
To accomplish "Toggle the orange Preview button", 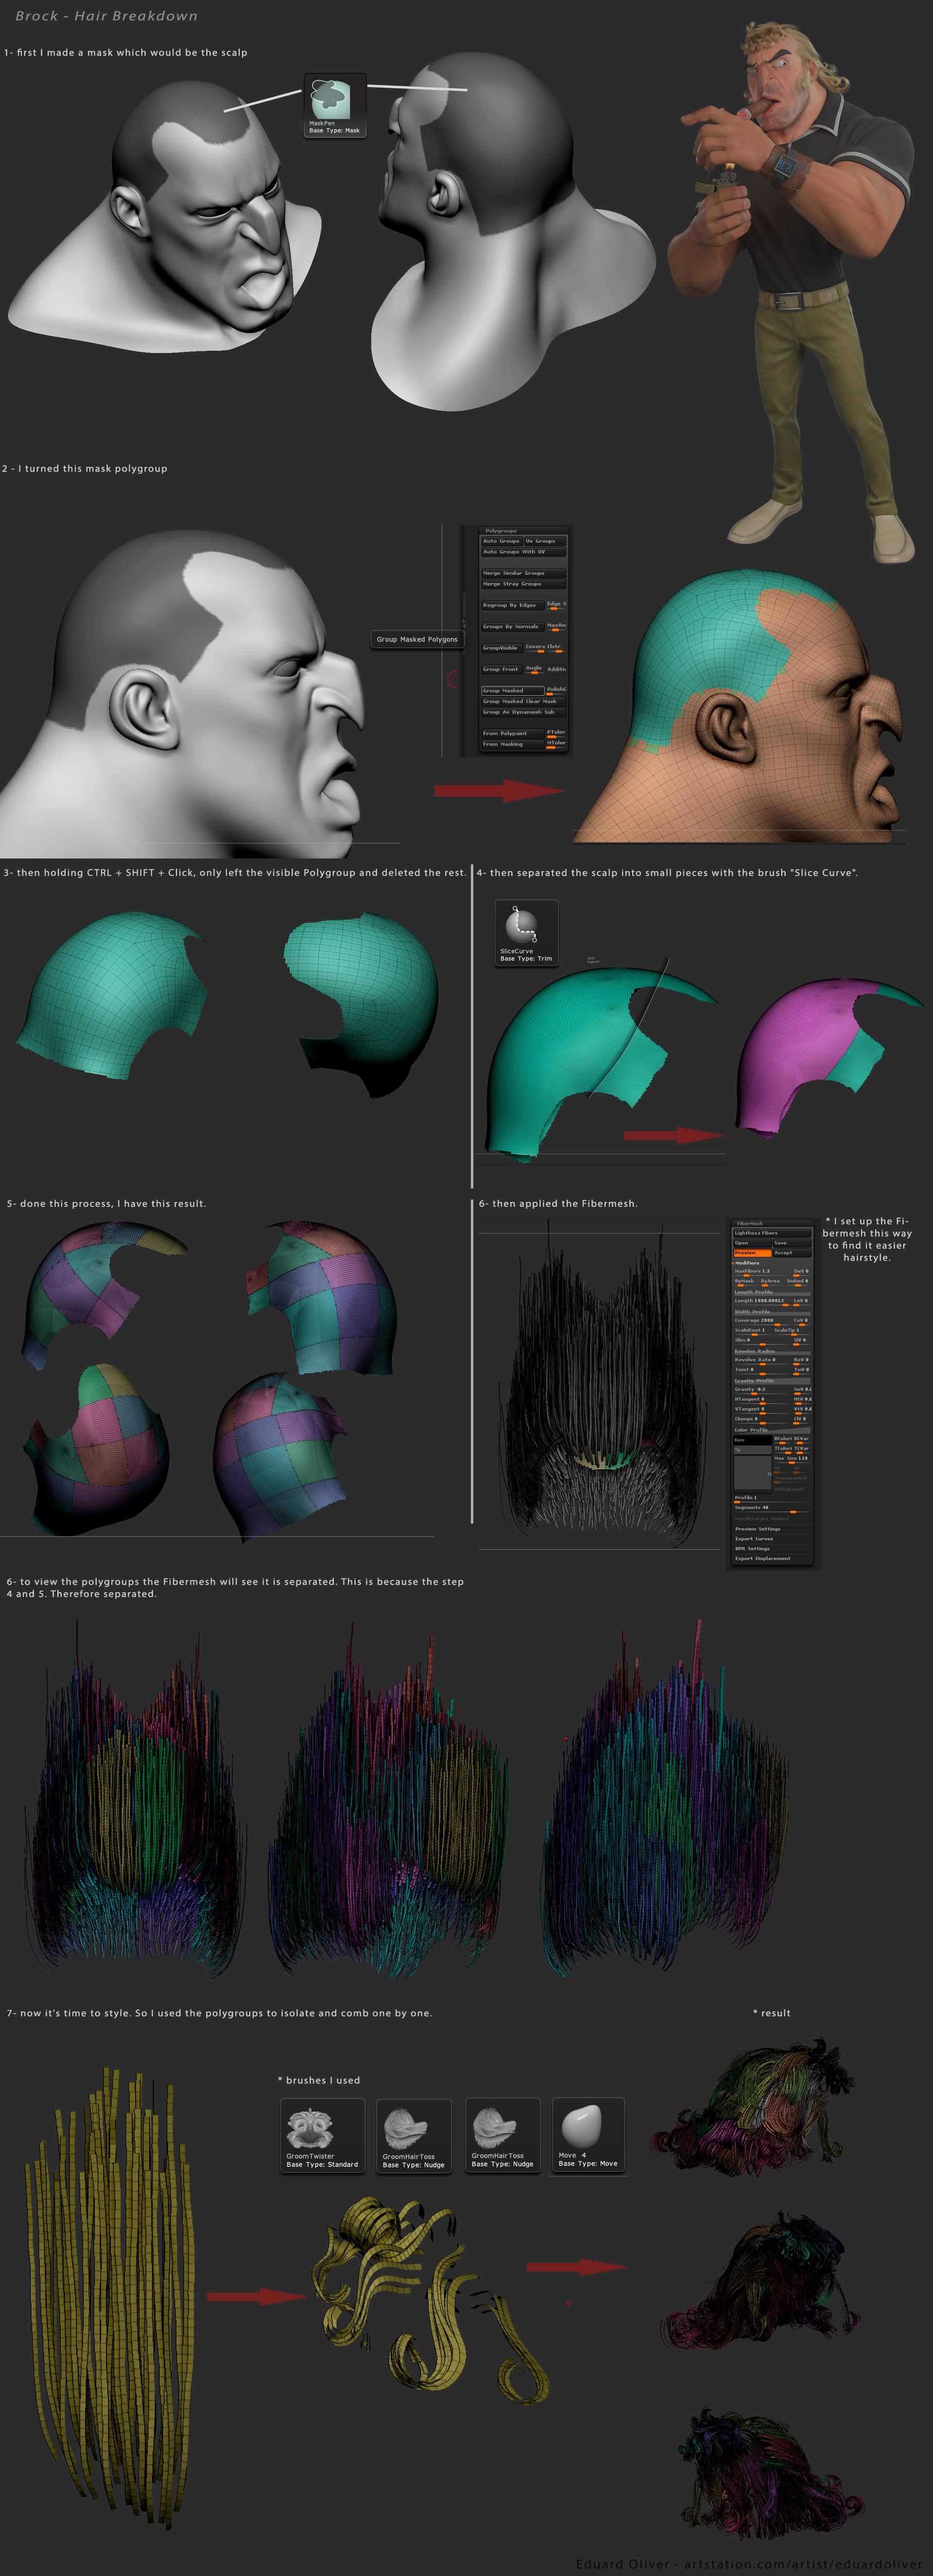I will click(753, 1253).
